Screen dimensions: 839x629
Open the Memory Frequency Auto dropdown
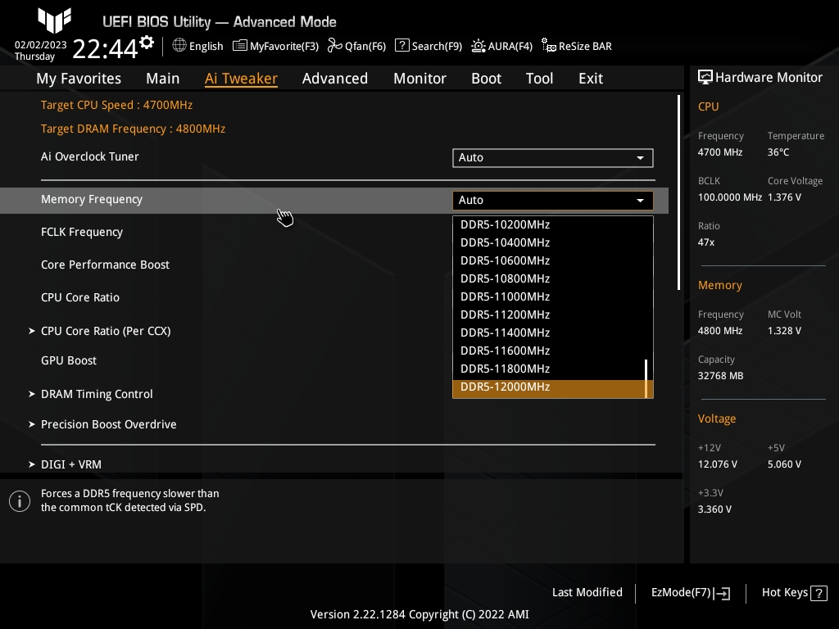(x=553, y=201)
